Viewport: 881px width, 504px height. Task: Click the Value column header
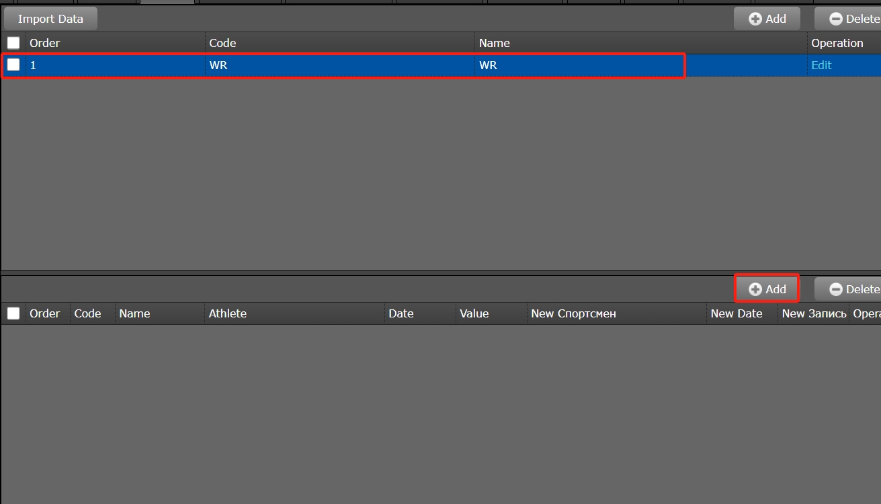pos(474,313)
